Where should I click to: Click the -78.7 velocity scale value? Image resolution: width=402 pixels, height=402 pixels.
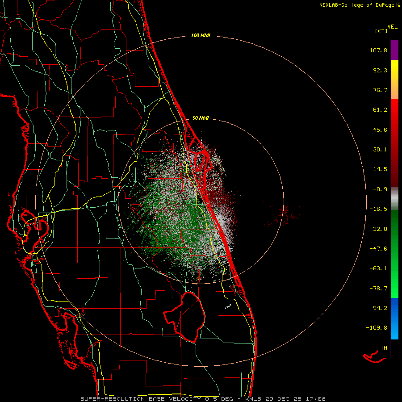pyautogui.click(x=378, y=289)
